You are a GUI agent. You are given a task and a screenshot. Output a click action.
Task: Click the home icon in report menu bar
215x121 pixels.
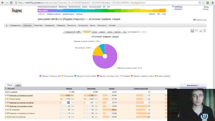[x=6, y=26]
